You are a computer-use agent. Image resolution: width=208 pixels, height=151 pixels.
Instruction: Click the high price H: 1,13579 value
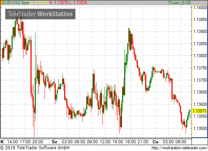(59, 3)
